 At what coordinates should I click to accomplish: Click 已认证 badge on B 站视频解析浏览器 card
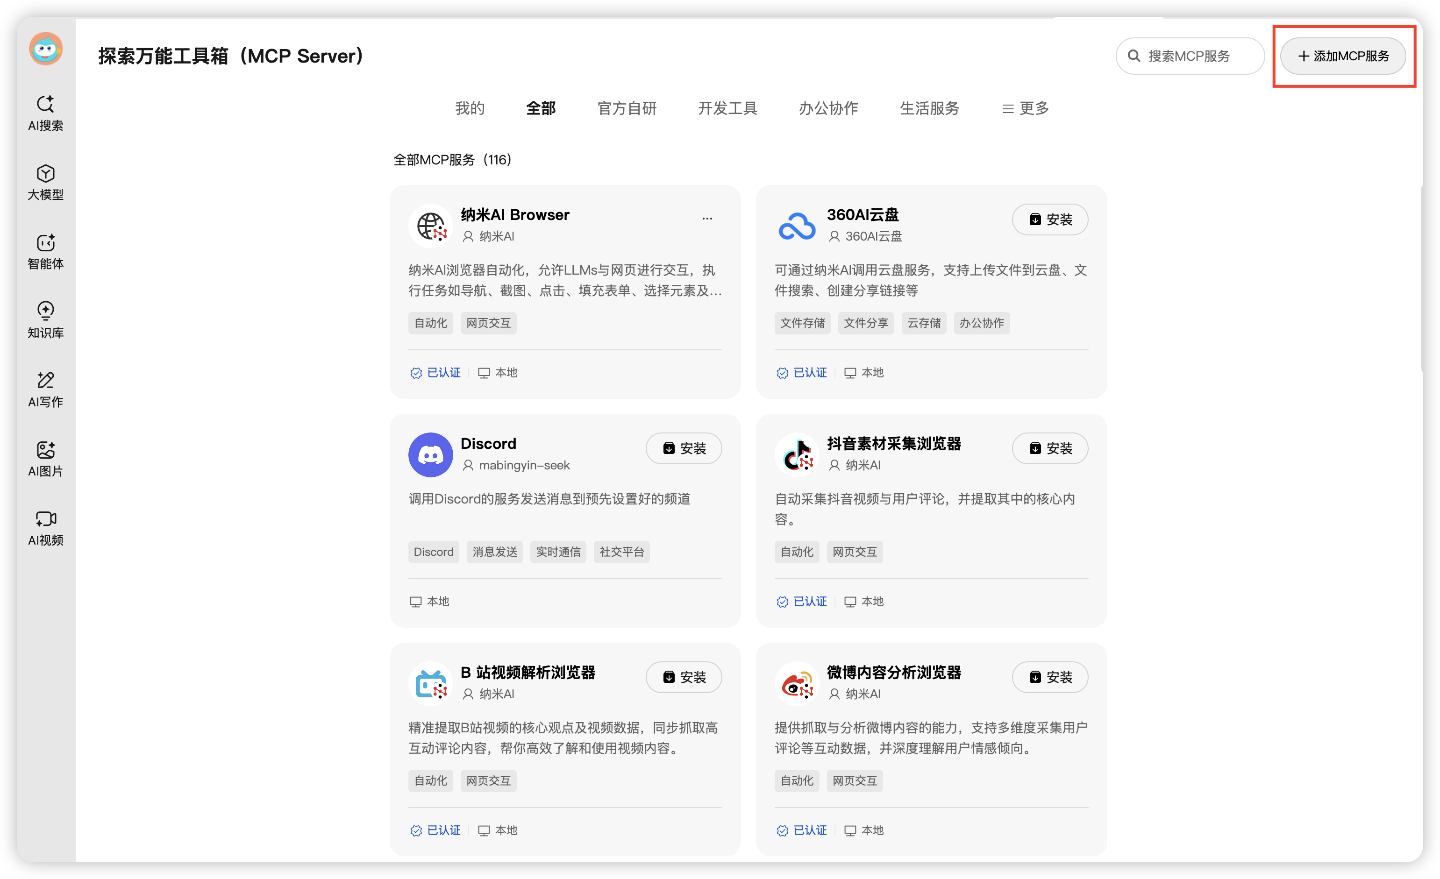(x=435, y=830)
